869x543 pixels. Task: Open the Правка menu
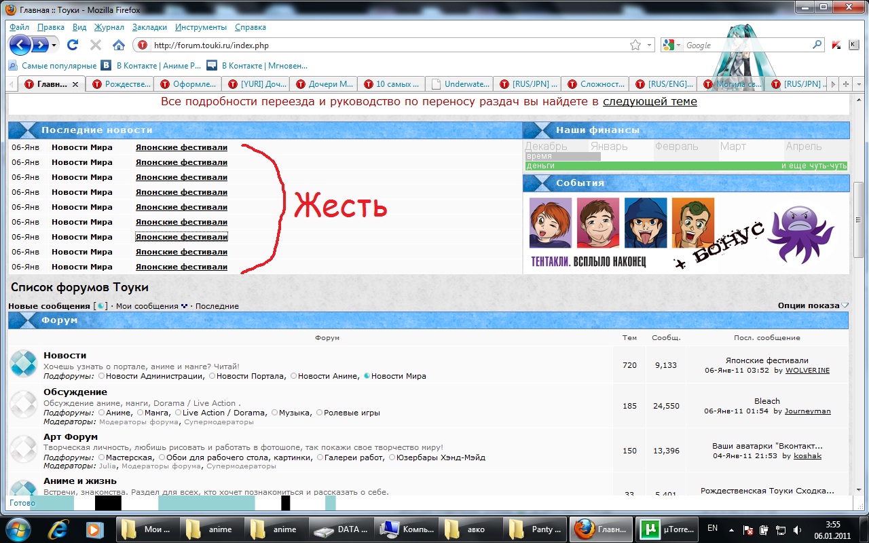click(51, 27)
